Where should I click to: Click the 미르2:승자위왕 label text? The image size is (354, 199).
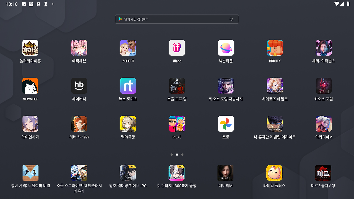point(323,186)
